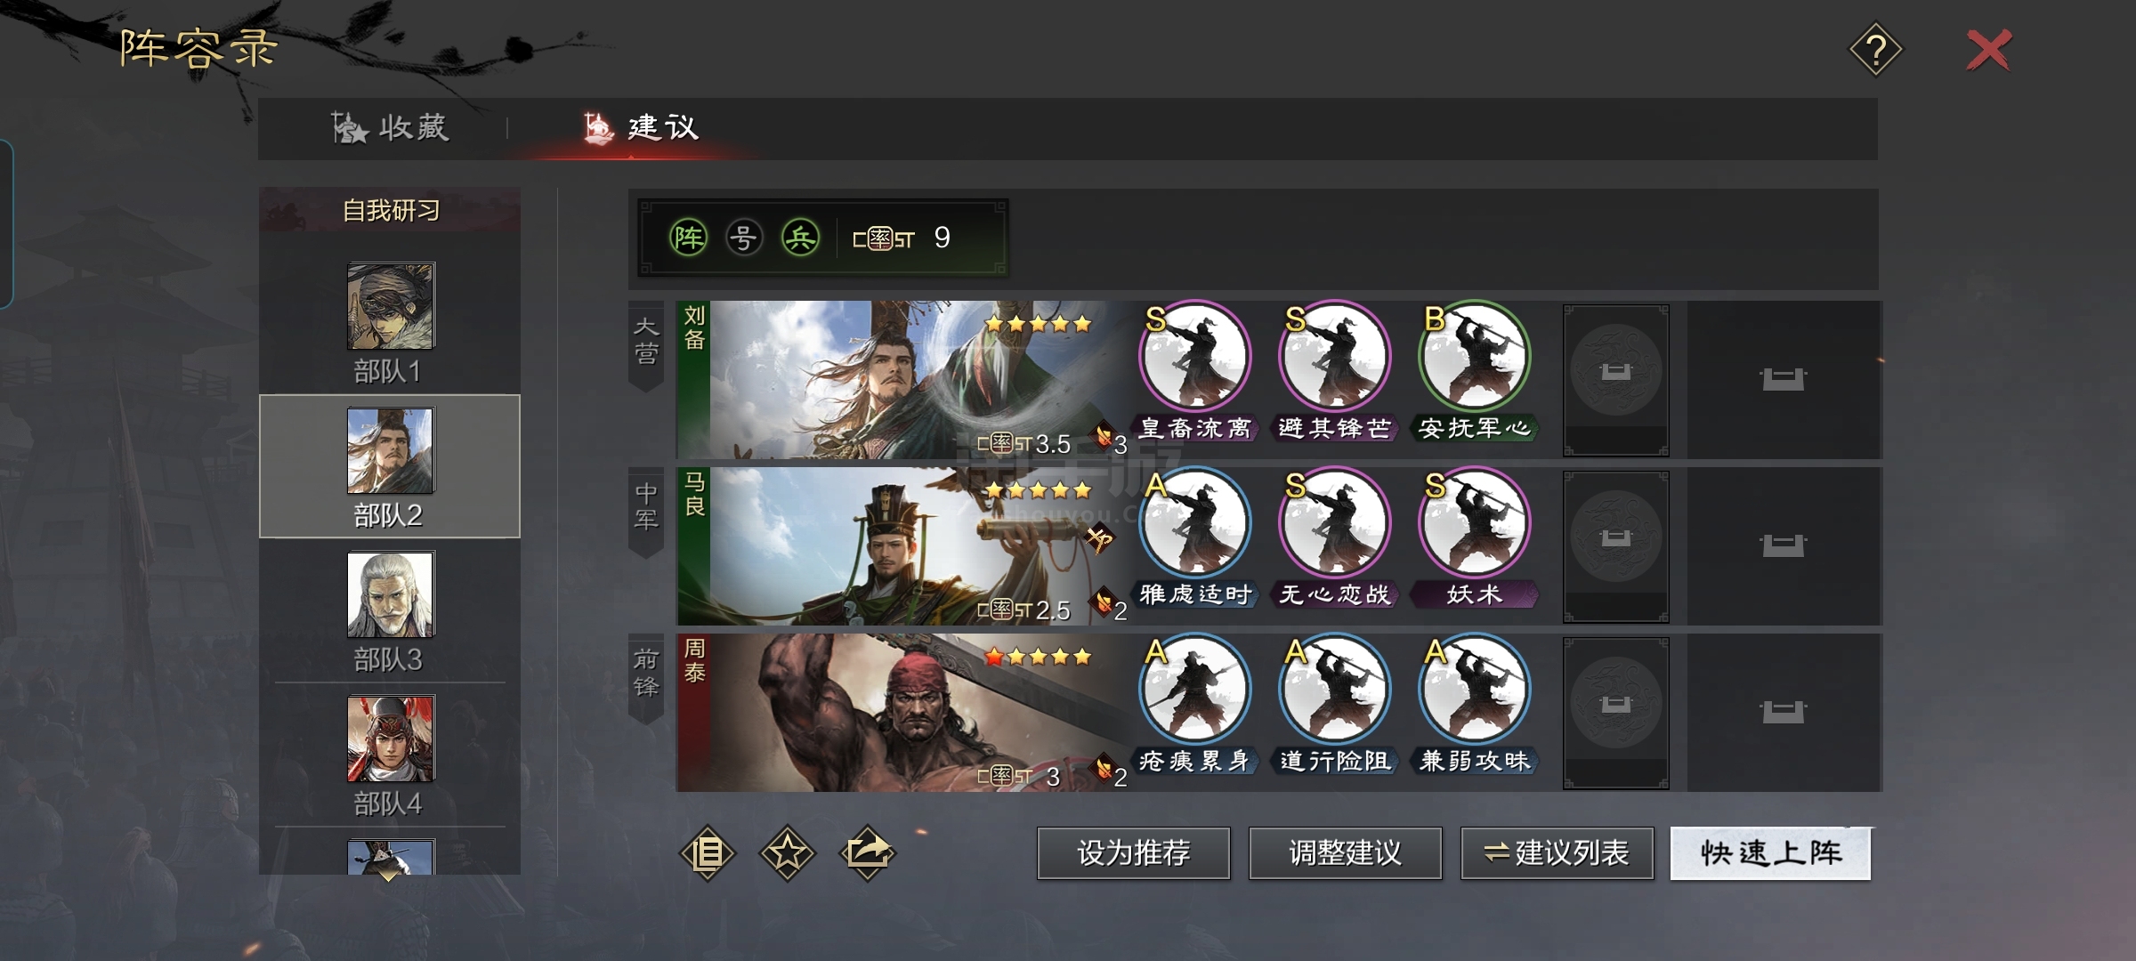View skill 雅虑适时
This screenshot has height=961, width=2136.
coord(1195,538)
